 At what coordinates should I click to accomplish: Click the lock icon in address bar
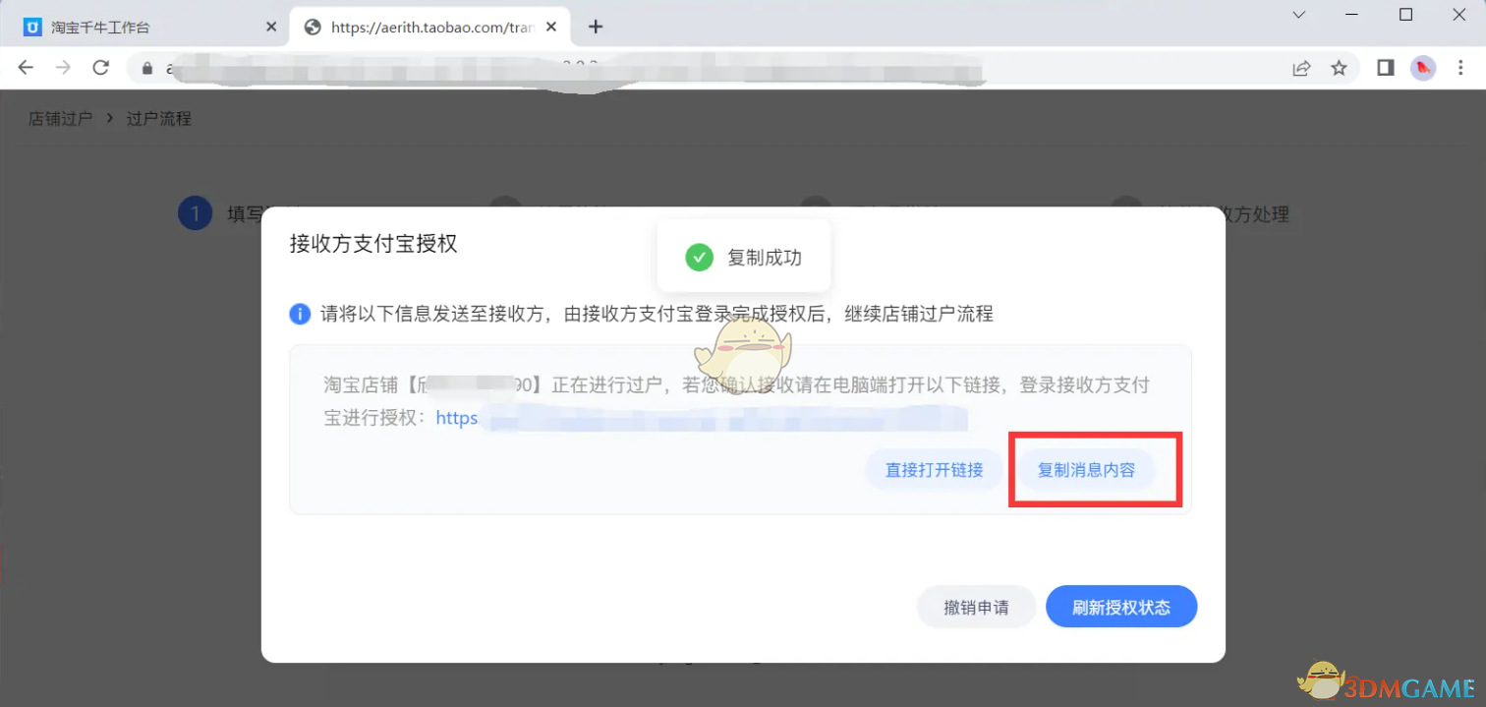click(148, 68)
